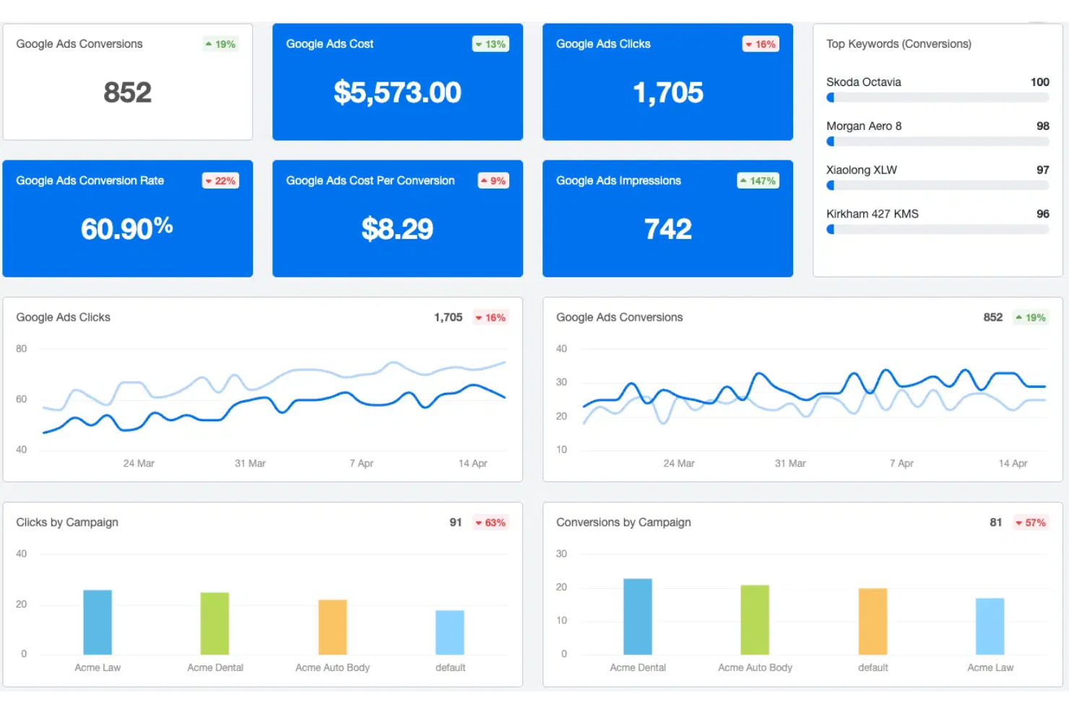This screenshot has width=1069, height=713.
Task: Click the Morgan Aero 8 keyword entry
Action: pos(864,126)
